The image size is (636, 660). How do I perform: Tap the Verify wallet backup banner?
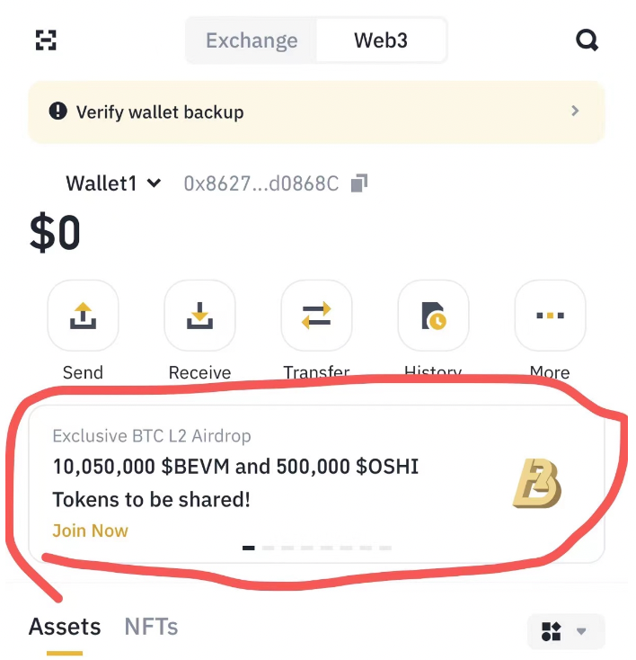(x=316, y=112)
